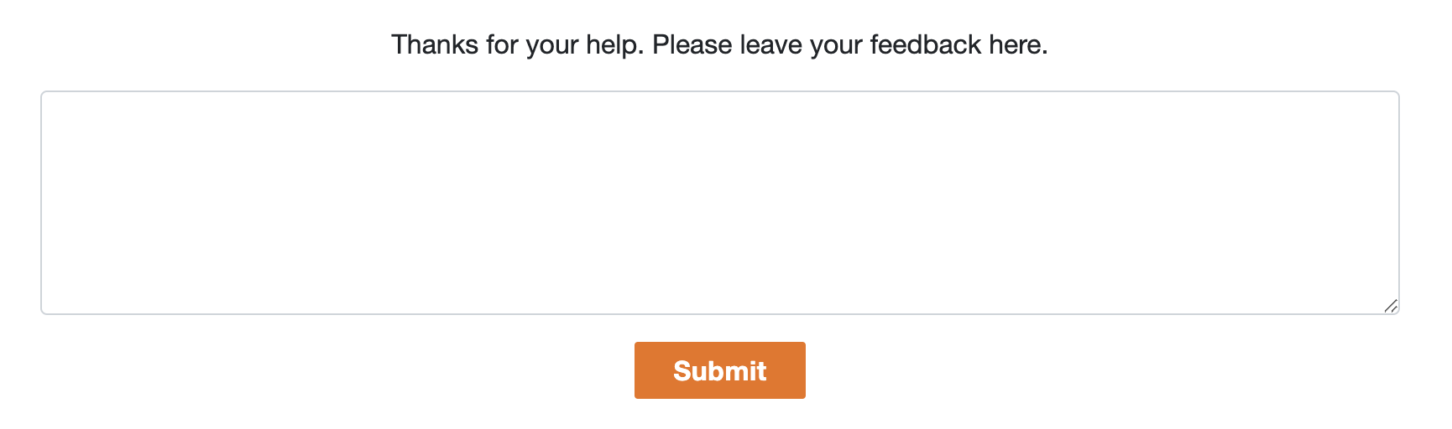This screenshot has width=1452, height=429.
Task: Click the textarea resize handle icon
Action: pyautogui.click(x=1391, y=306)
